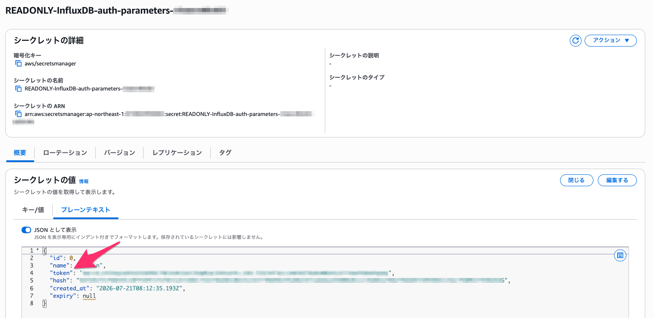654x318 pixels.
Task: Open the バージョン tab
Action: pyautogui.click(x=119, y=153)
